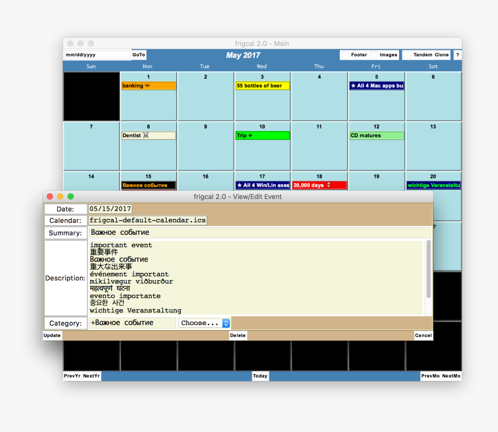The image size is (498, 432).
Task: Advance to next month with NextMo
Action: click(451, 376)
